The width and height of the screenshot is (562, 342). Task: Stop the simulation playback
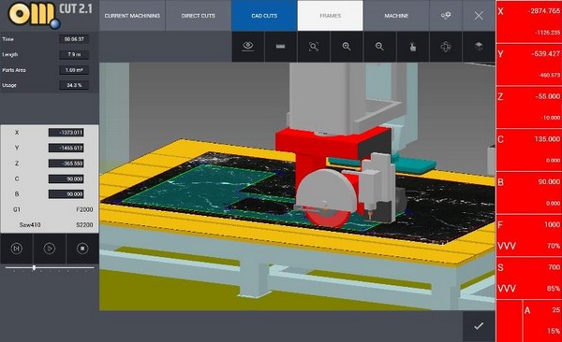82,249
